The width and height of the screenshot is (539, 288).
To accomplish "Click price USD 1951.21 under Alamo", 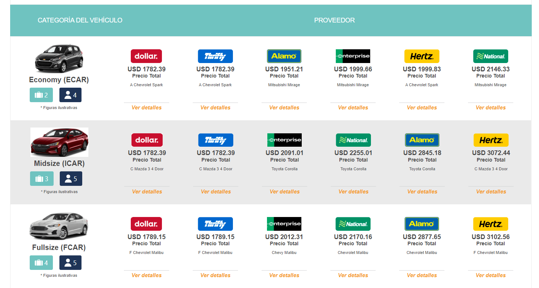I will point(284,69).
